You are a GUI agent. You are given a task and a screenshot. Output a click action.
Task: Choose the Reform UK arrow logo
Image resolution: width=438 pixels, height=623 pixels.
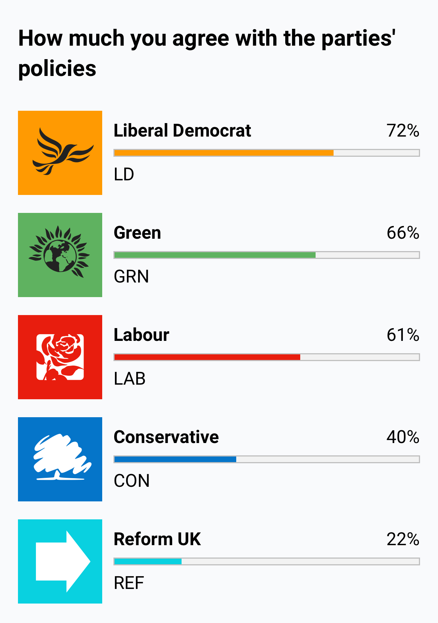click(60, 561)
